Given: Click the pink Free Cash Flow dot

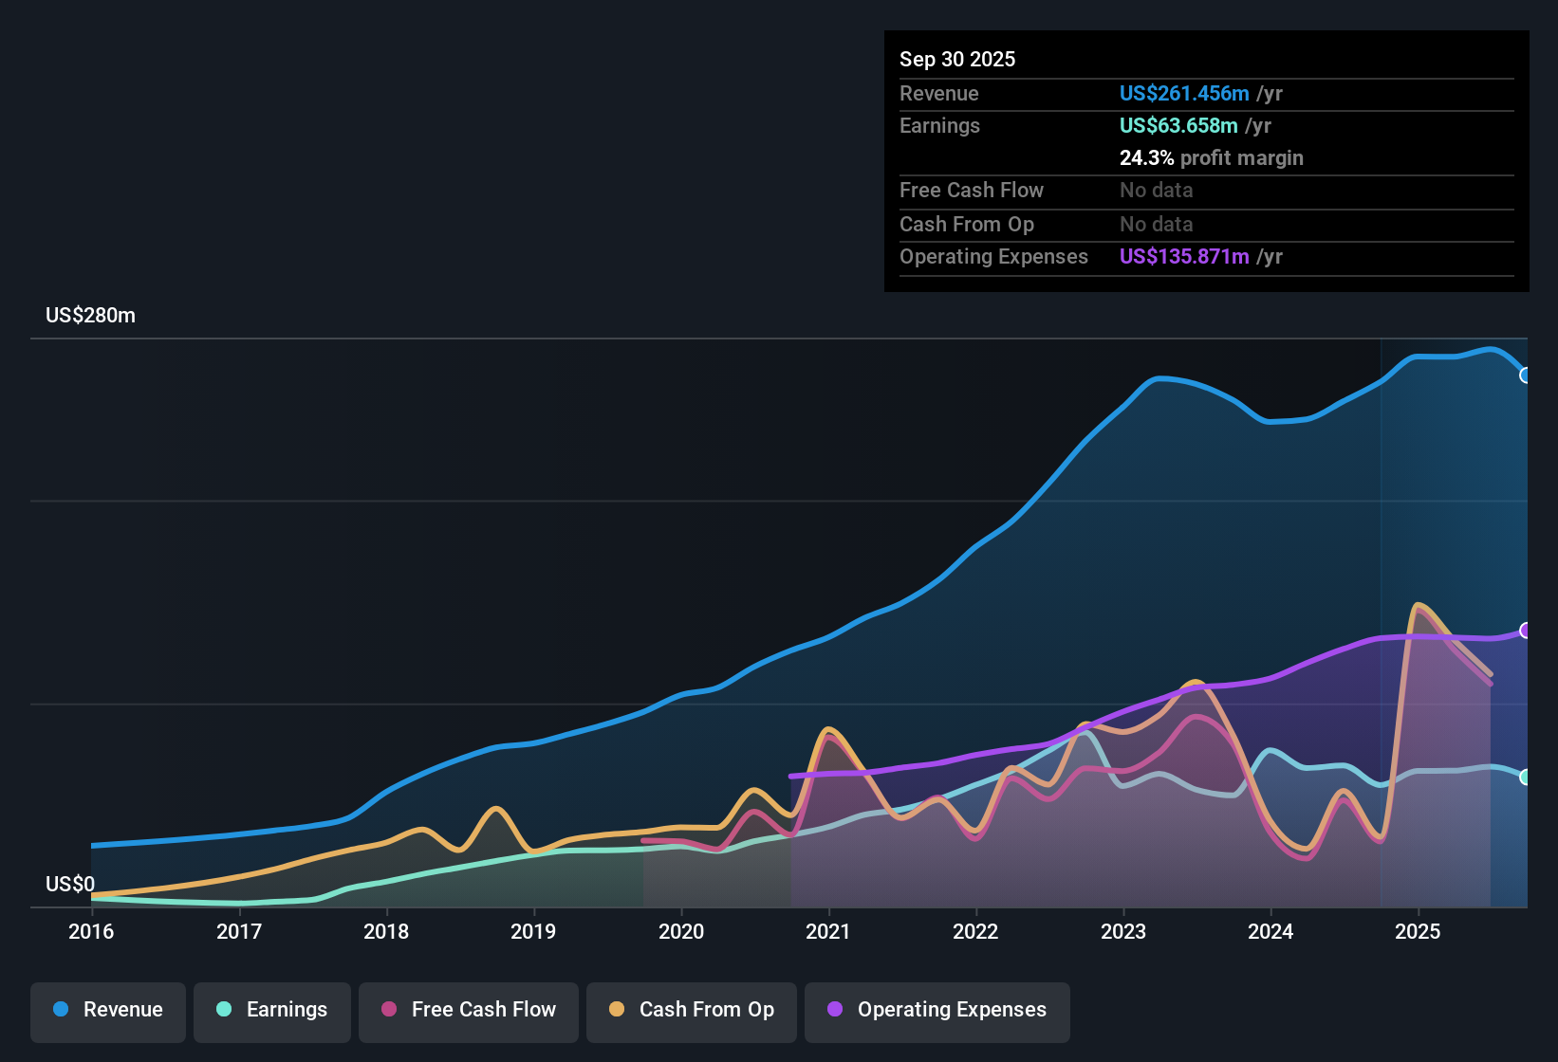Looking at the screenshot, I should coord(389,1009).
